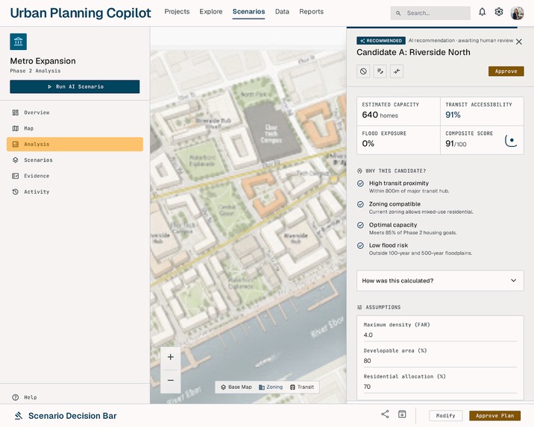Reject candidate with the block icon

(x=363, y=71)
